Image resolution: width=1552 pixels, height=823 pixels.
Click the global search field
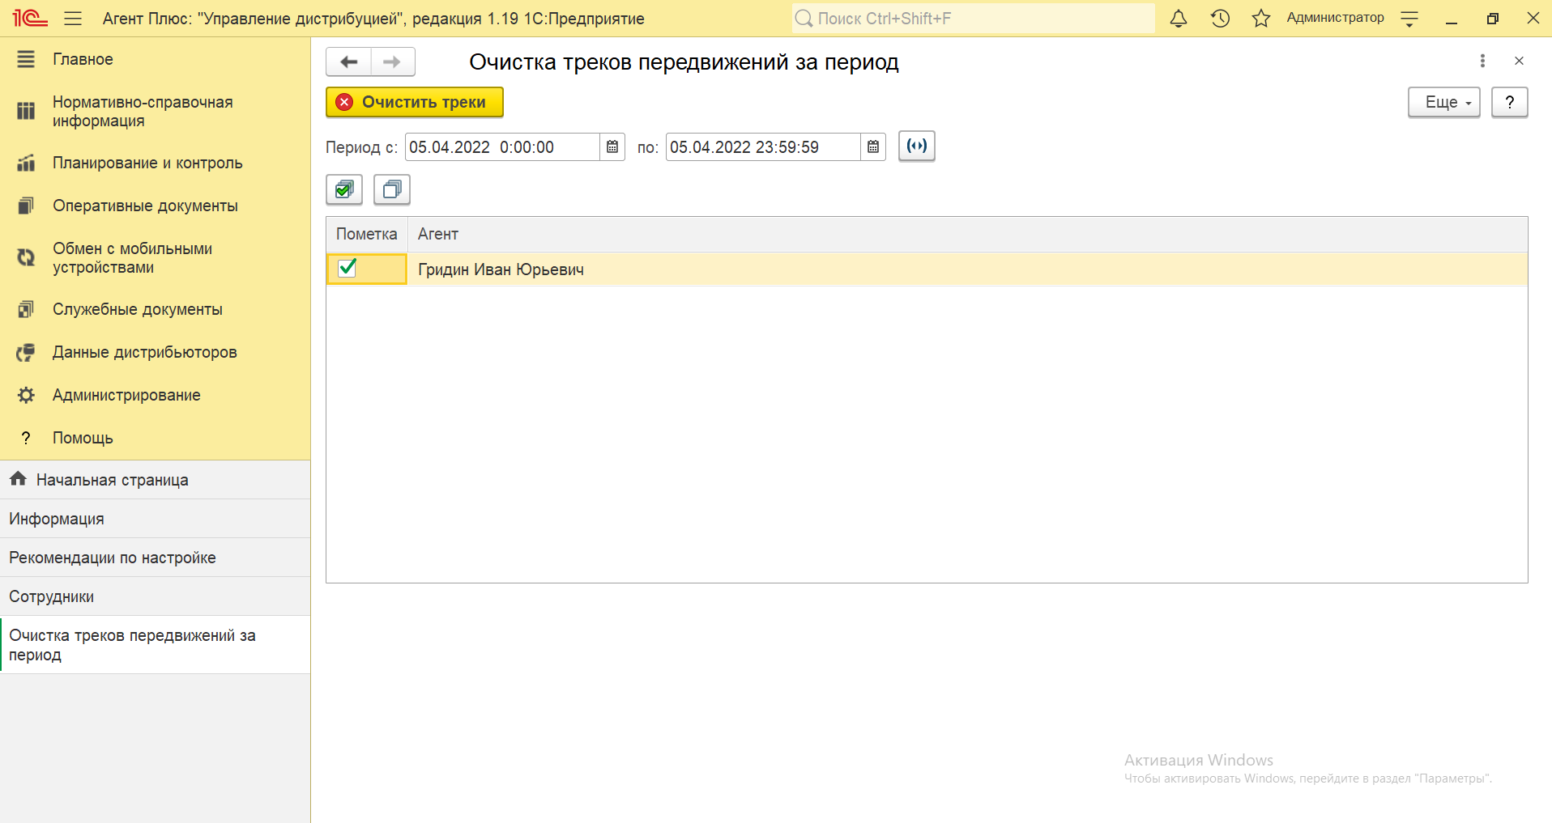(972, 19)
